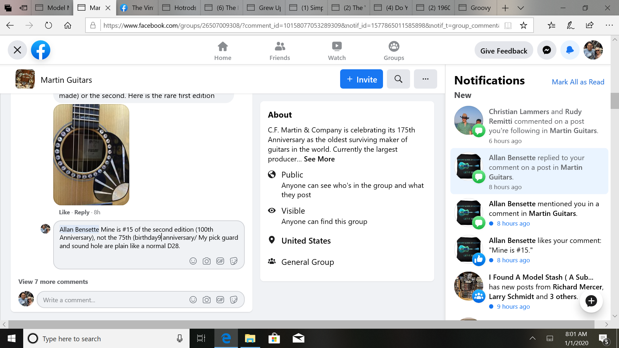Open Allan Bensette replied to your comment notification
Screen dimensions: 619x348
(529, 171)
